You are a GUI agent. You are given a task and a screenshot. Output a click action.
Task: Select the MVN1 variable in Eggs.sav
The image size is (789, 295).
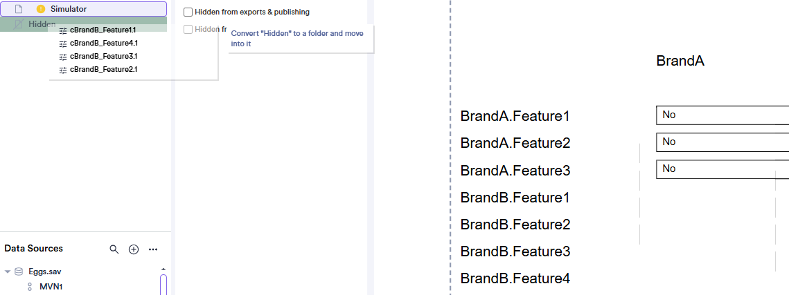point(51,287)
